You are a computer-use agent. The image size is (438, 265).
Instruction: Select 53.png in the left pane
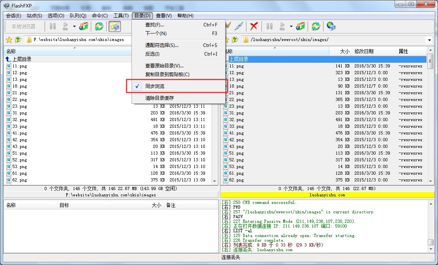coord(20,166)
